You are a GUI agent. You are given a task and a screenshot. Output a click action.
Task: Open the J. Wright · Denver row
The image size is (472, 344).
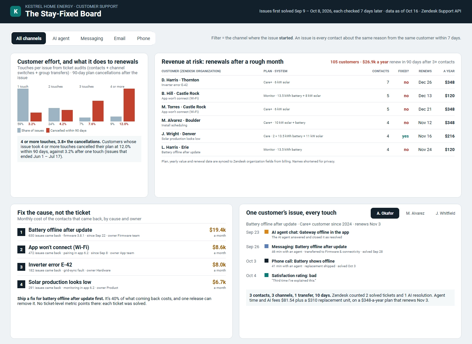[x=308, y=136]
